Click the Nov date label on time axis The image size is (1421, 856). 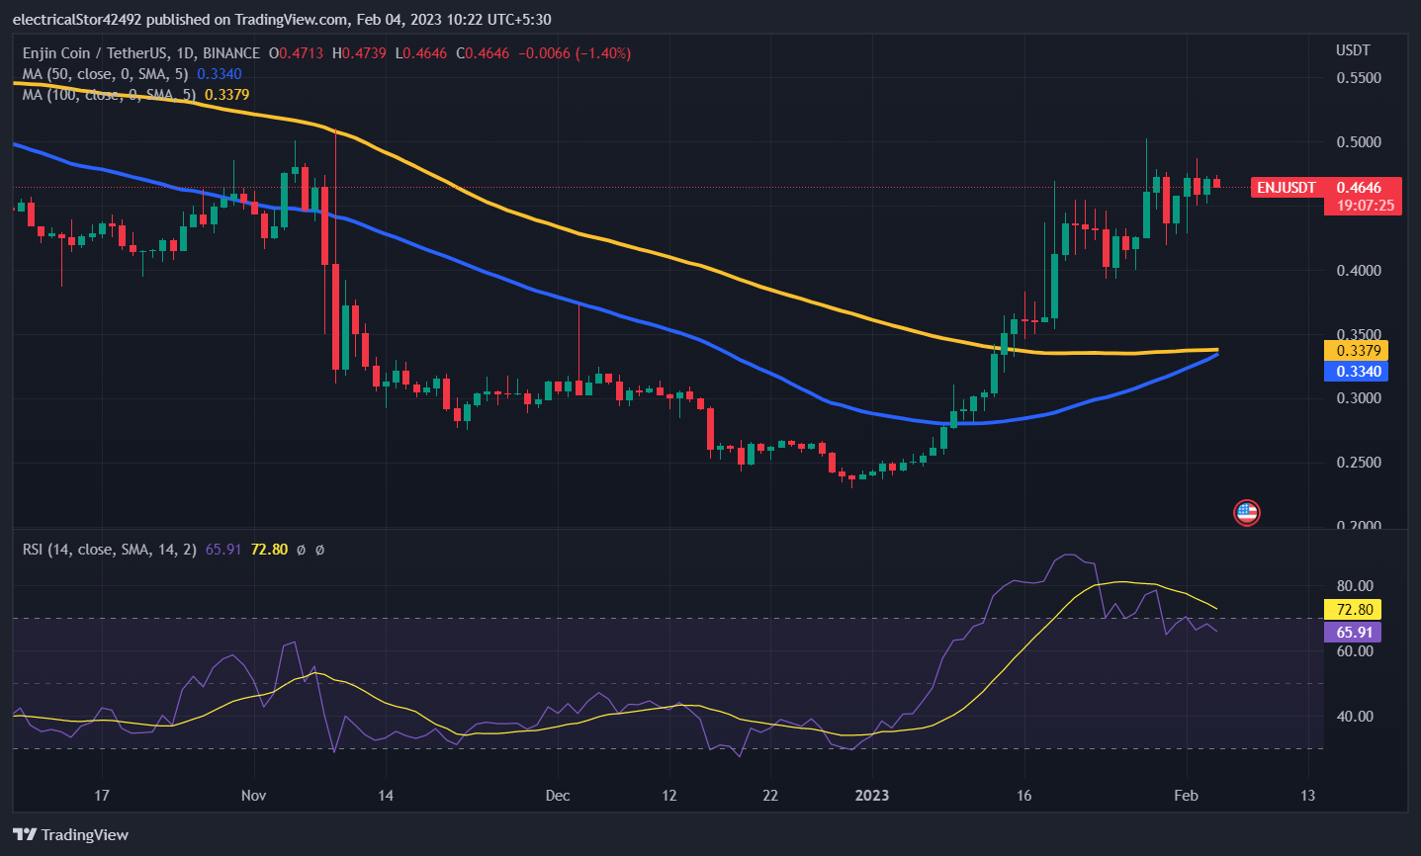254,796
